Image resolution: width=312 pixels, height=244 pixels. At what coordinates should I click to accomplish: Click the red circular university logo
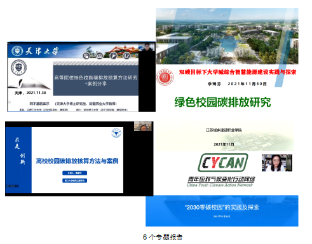coord(165,78)
